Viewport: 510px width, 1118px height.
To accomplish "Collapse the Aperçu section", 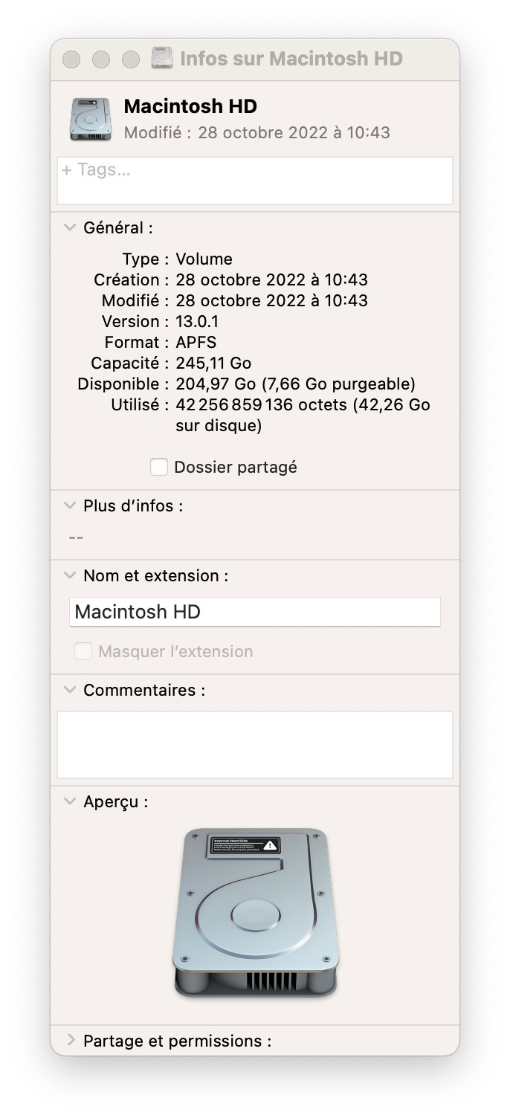I will coord(70,801).
